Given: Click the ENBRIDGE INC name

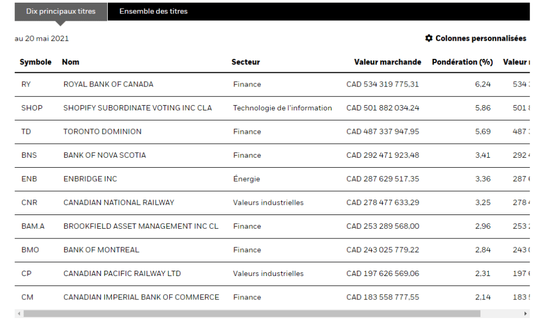Looking at the screenshot, I should click(90, 179).
